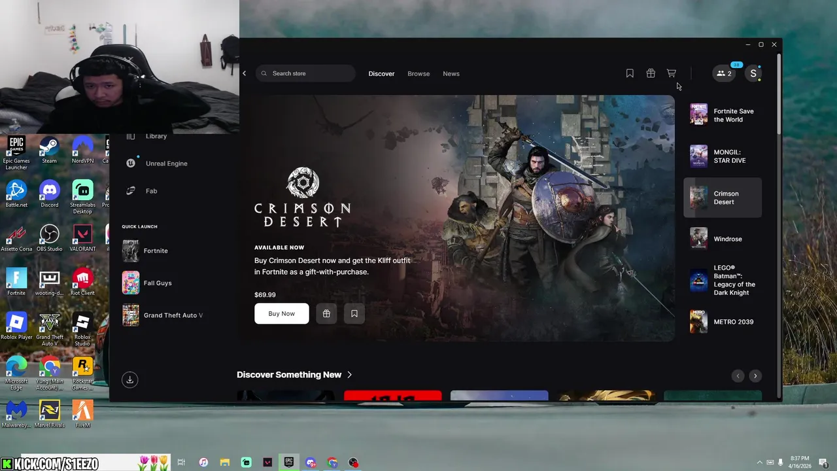Expand Discover Something New section
Viewport: 837px width, 471px height.
(x=294, y=375)
